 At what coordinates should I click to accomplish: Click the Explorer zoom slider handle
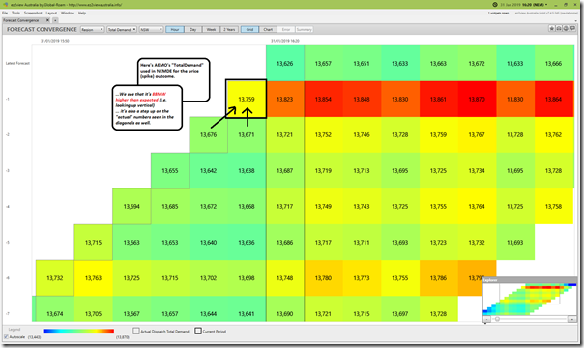(497, 319)
